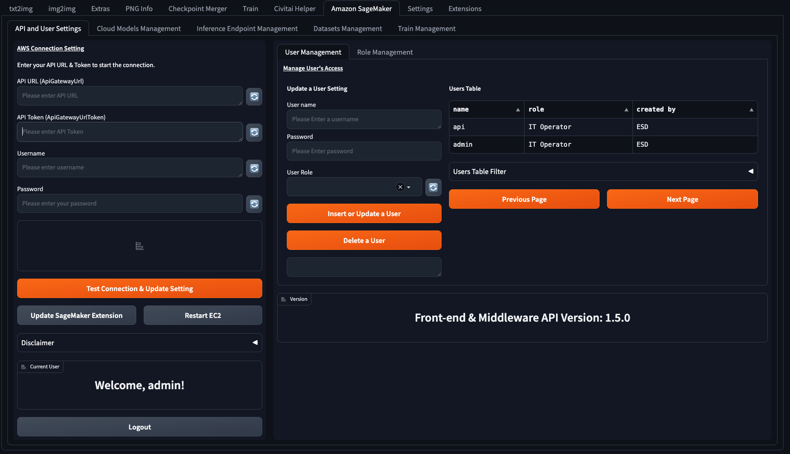The image size is (790, 454).
Task: Refresh the User Role list
Action: click(433, 187)
